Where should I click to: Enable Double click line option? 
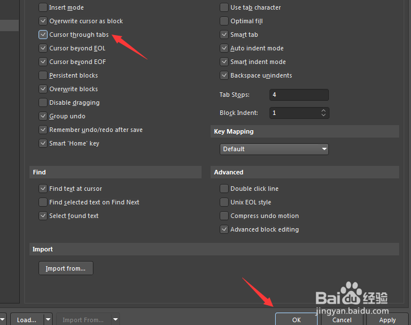(x=224, y=189)
